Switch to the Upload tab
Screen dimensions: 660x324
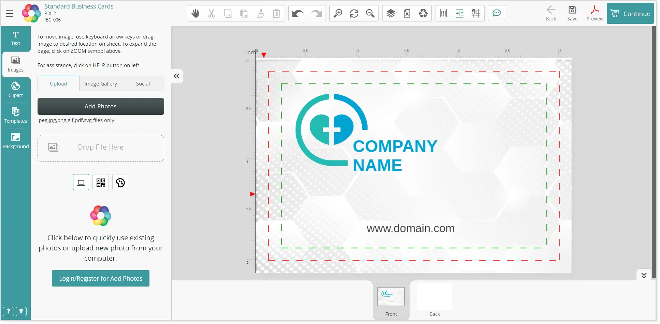[58, 83]
